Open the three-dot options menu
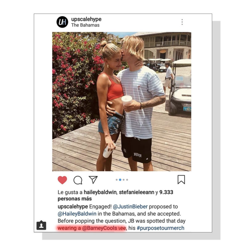Image resolution: width=246 pixels, height=246 pixels. coord(182,22)
